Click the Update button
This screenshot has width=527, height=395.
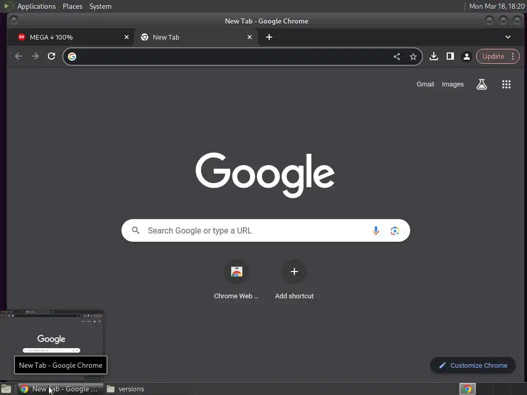tap(493, 57)
